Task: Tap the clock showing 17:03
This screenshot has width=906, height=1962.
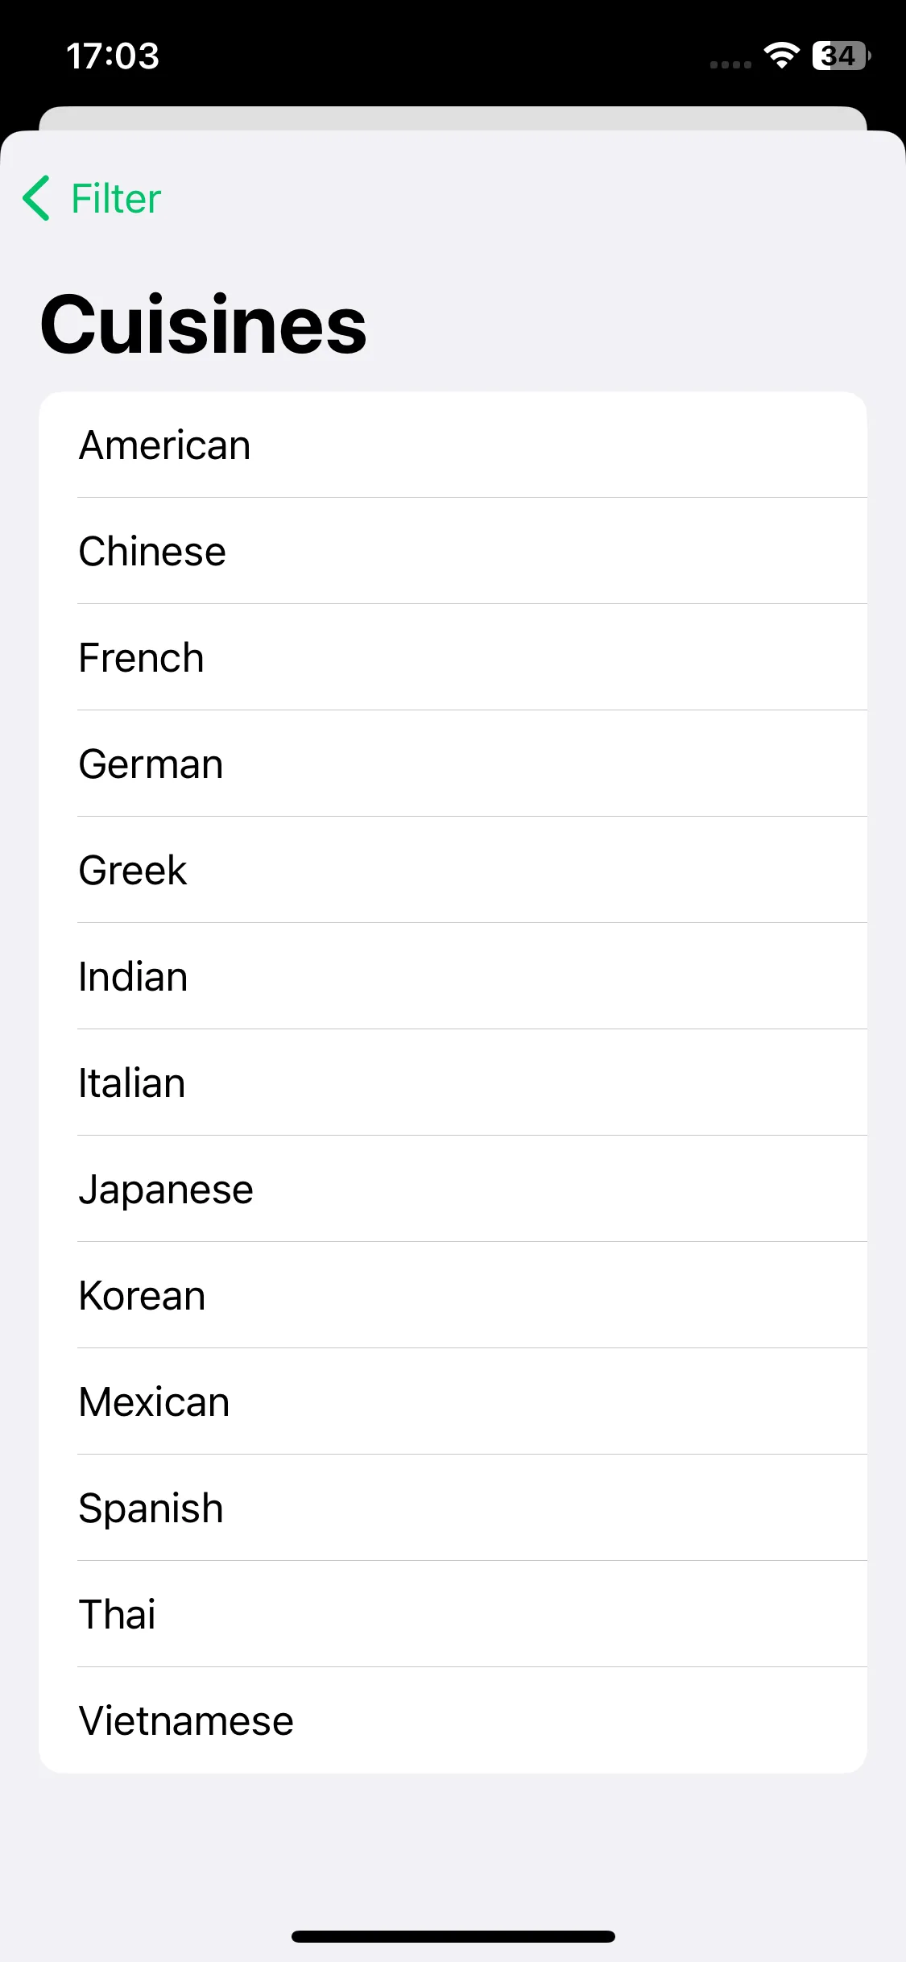Action: 113,56
